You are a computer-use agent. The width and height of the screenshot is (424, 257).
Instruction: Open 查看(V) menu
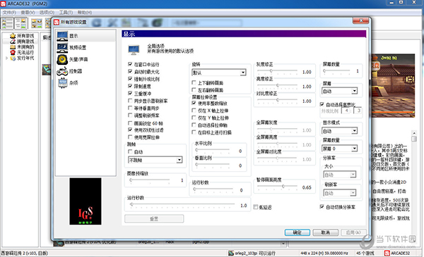[x=28, y=13]
